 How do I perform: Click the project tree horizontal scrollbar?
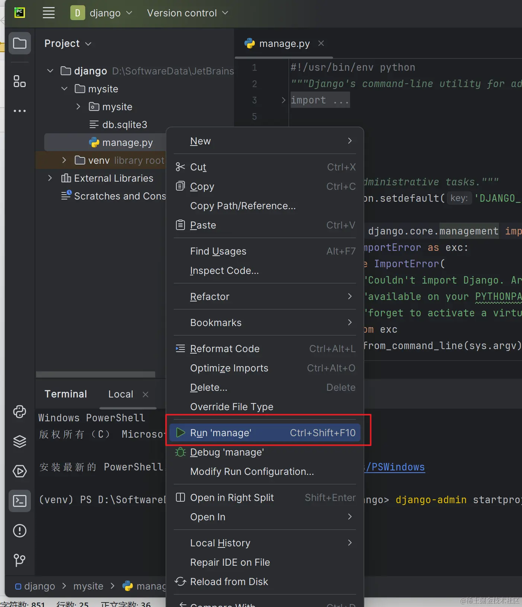point(96,374)
